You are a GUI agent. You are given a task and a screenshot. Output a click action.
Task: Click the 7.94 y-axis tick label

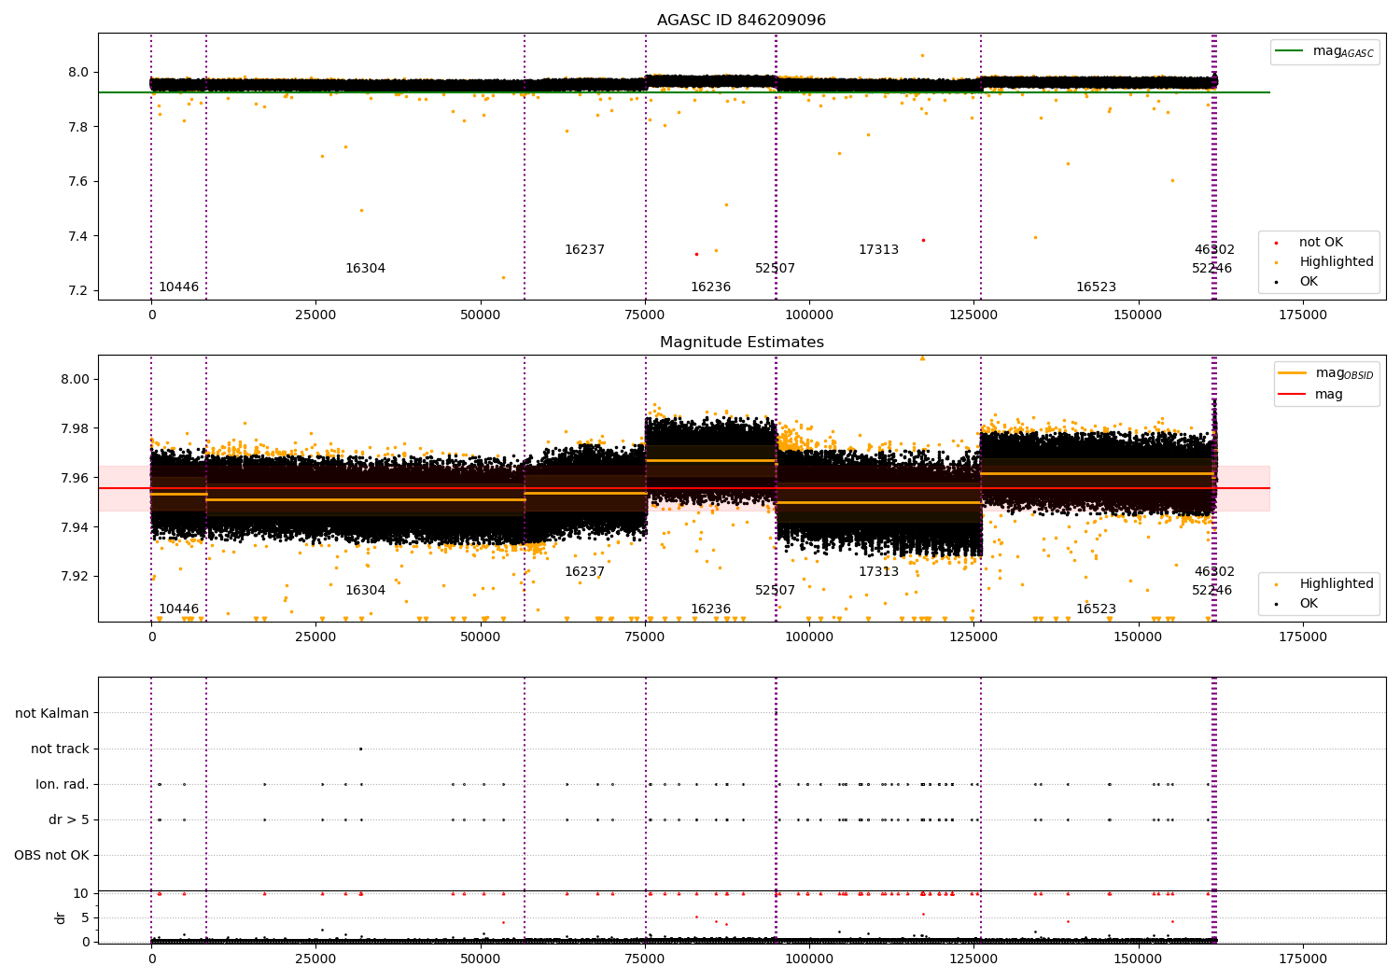tap(75, 528)
